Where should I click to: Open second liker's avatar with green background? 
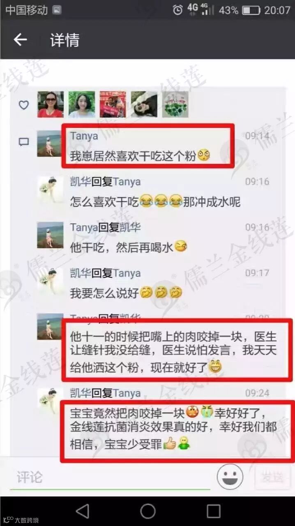coord(82,104)
